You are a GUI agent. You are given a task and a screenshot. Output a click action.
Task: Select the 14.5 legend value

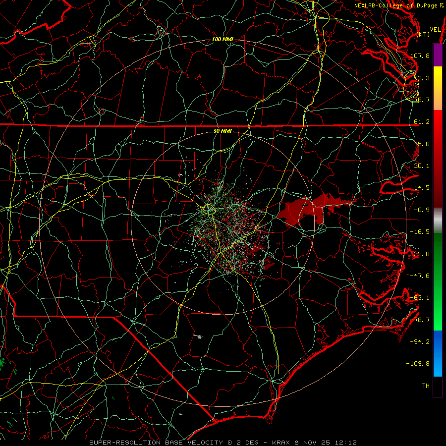click(x=422, y=188)
